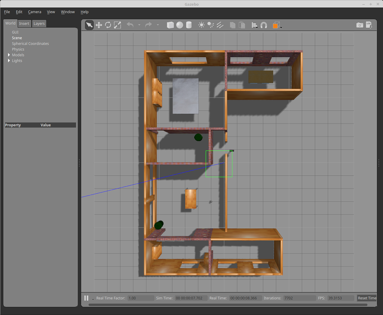Pause the simulation
The height and width of the screenshot is (315, 383).
tap(85, 298)
